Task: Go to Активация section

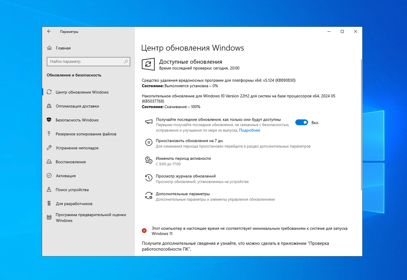Action: [x=66, y=176]
